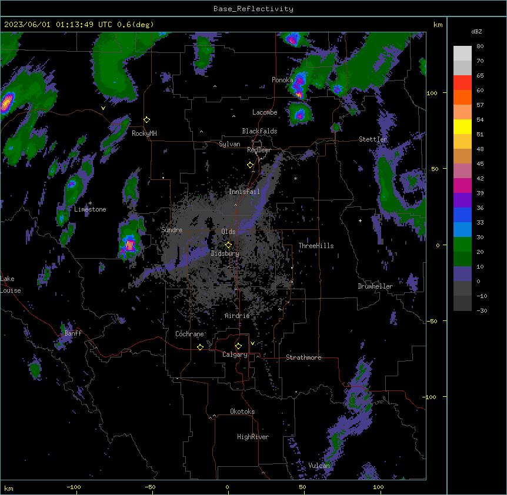
Task: Click the Banff town label
Action: tap(73, 333)
